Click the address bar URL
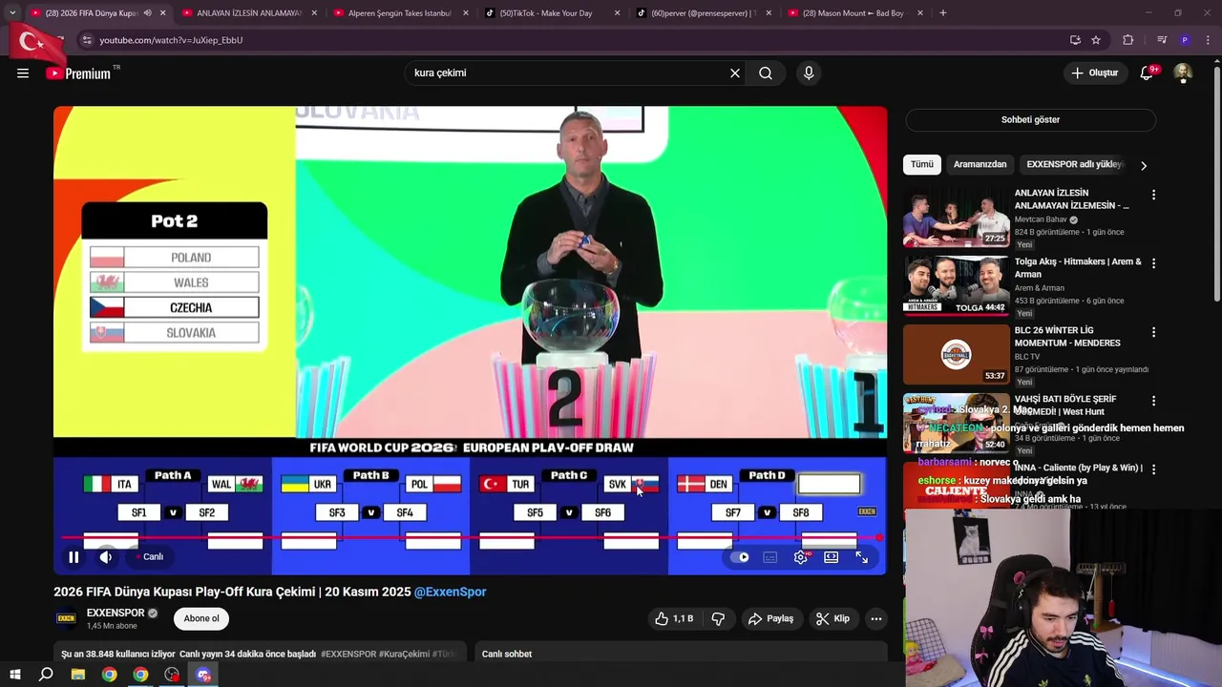The width and height of the screenshot is (1222, 687). point(171,40)
